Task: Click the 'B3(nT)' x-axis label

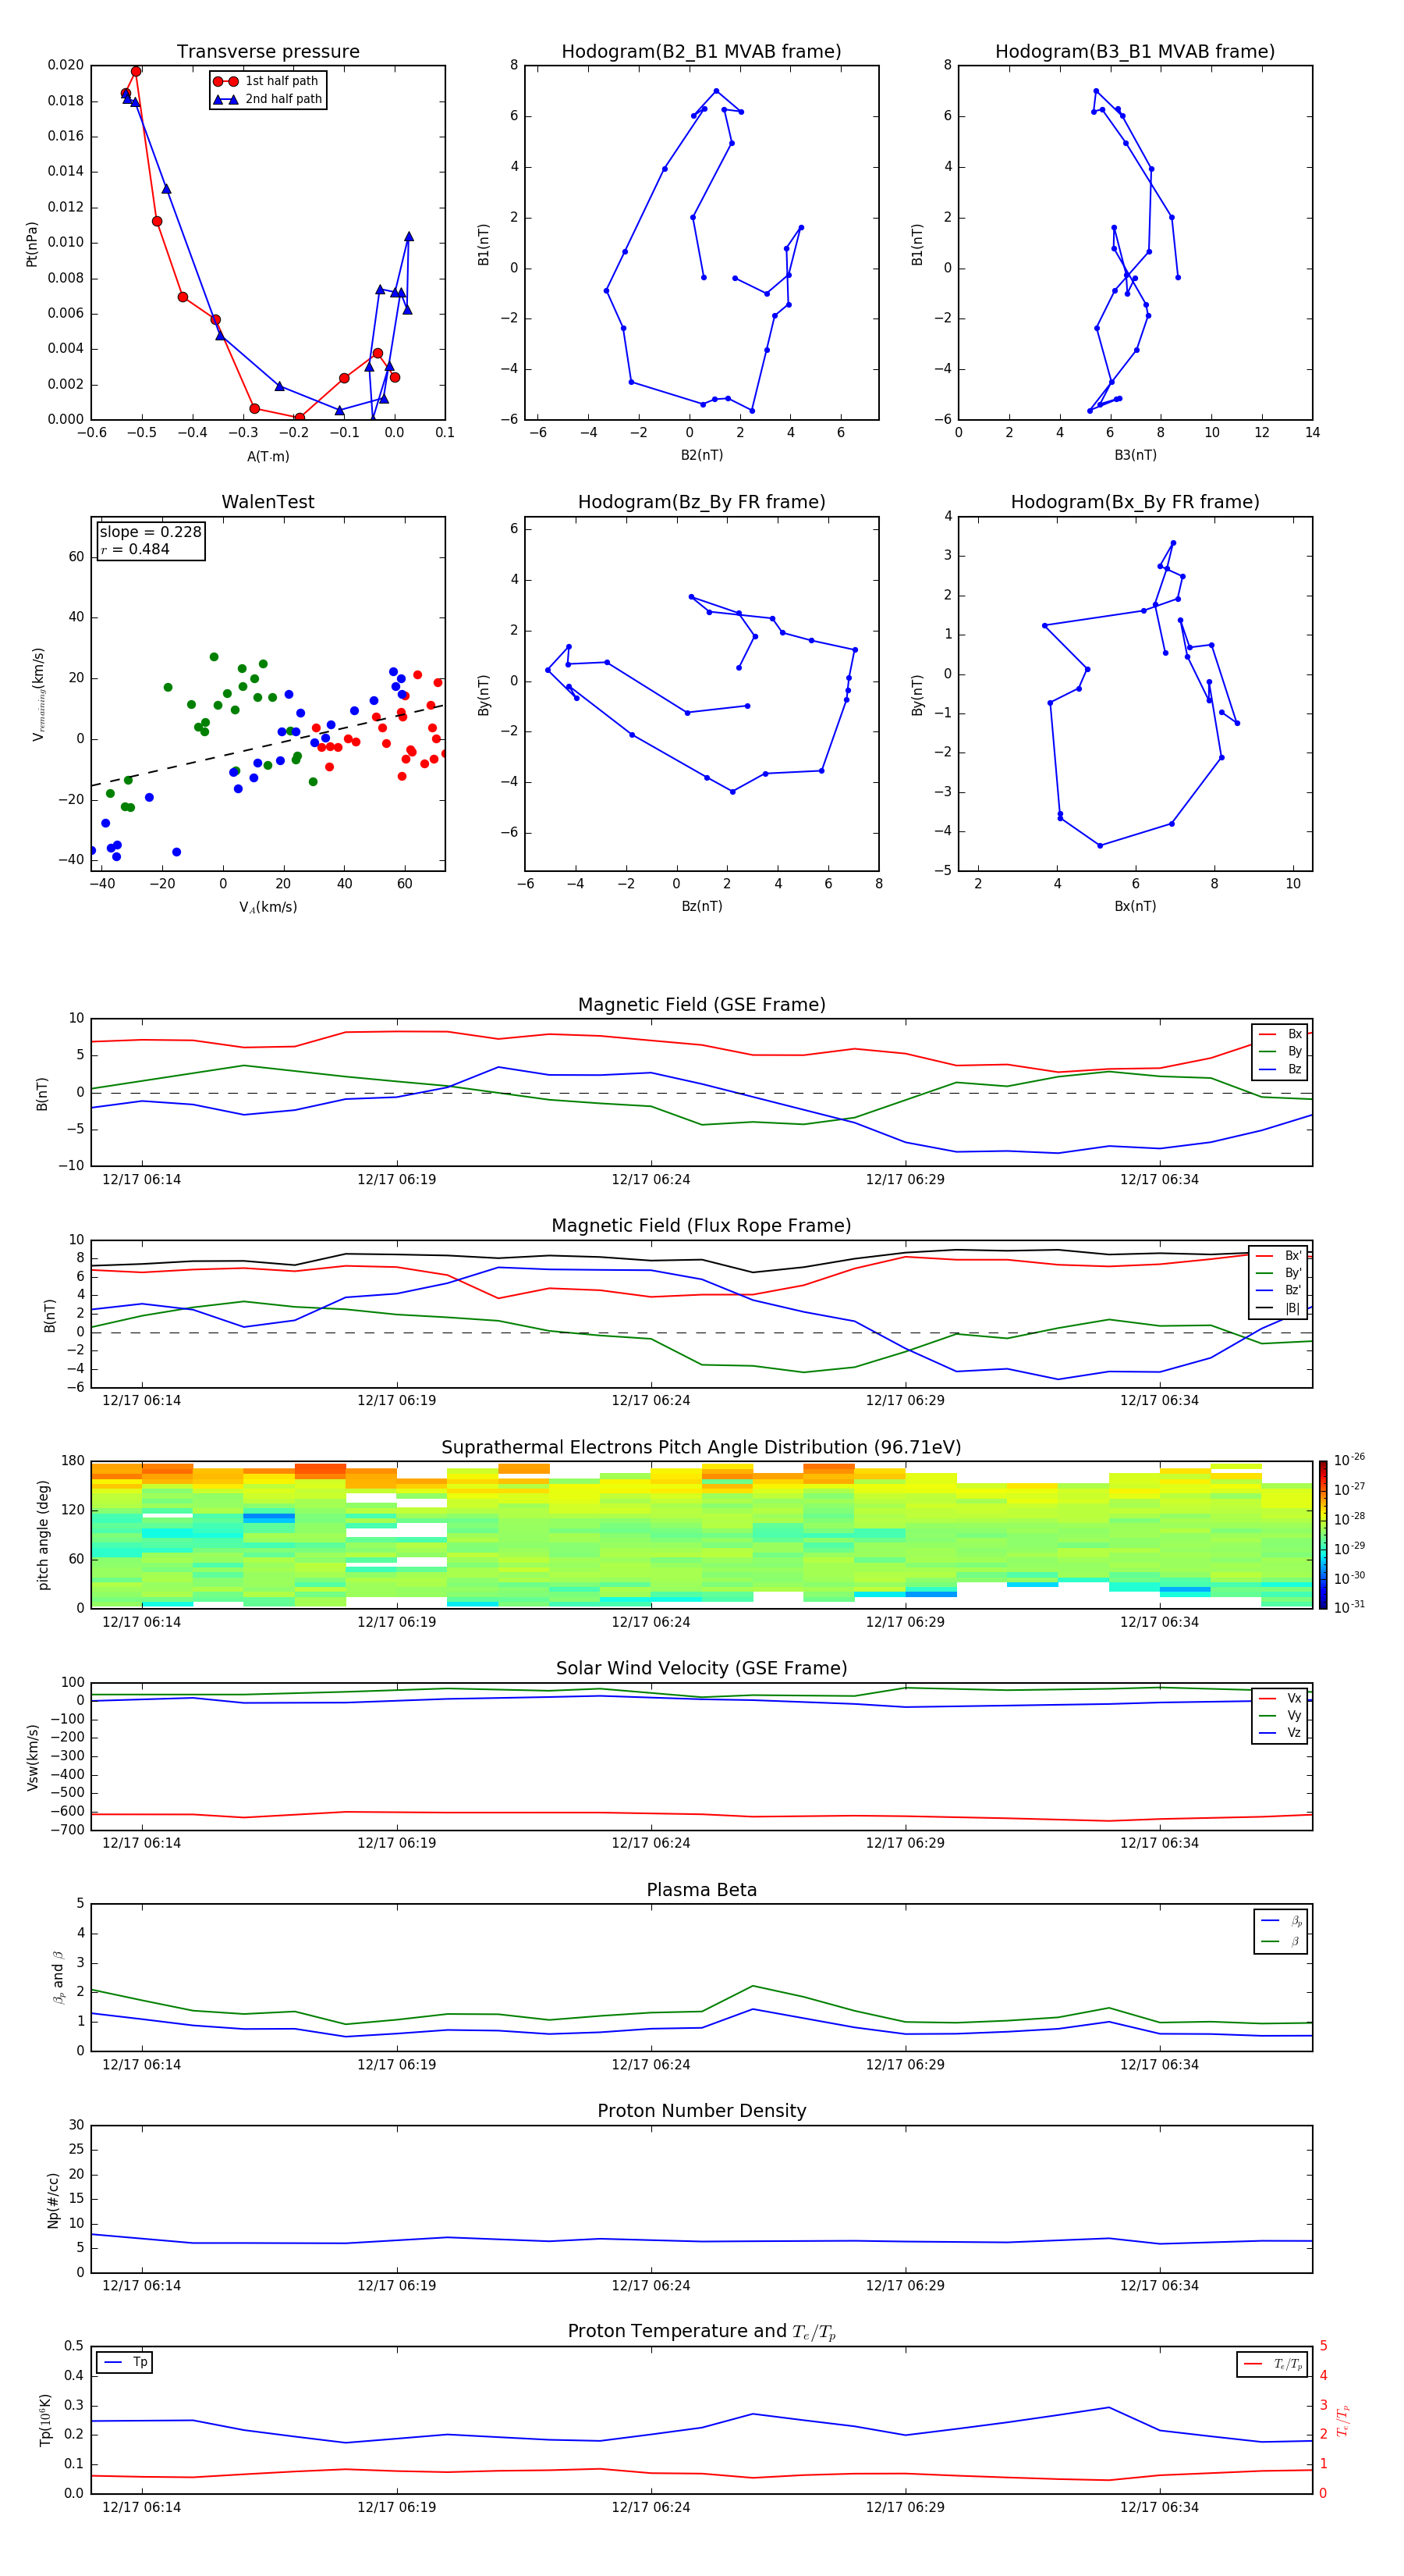Action: coord(1135,455)
